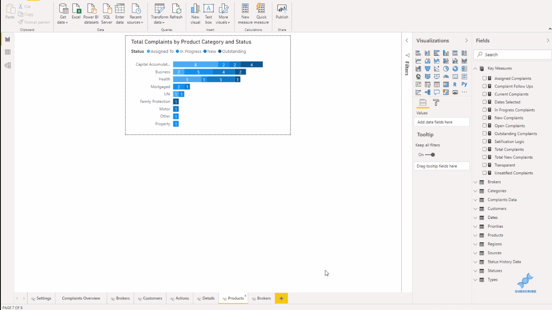
Task: Choose the slicer visualization
Action: point(428,84)
